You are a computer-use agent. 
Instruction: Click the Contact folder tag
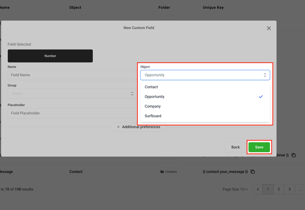pyautogui.click(x=168, y=172)
